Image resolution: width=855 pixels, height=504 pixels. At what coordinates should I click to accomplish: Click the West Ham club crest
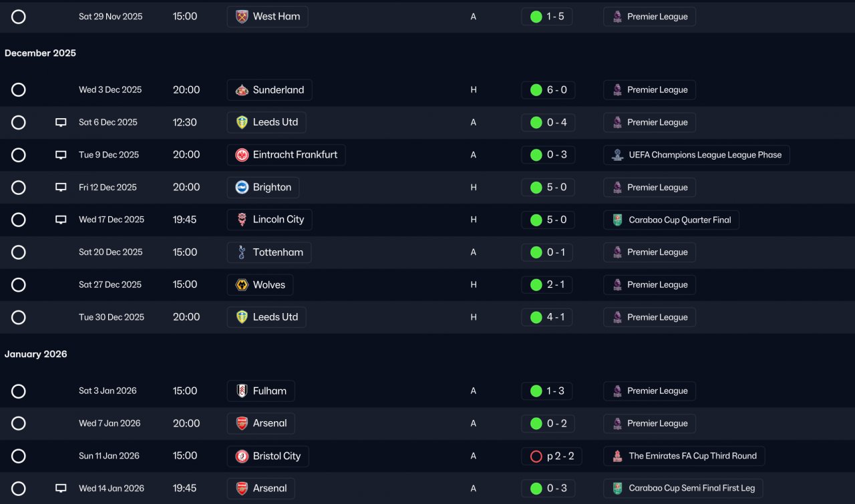click(x=242, y=17)
